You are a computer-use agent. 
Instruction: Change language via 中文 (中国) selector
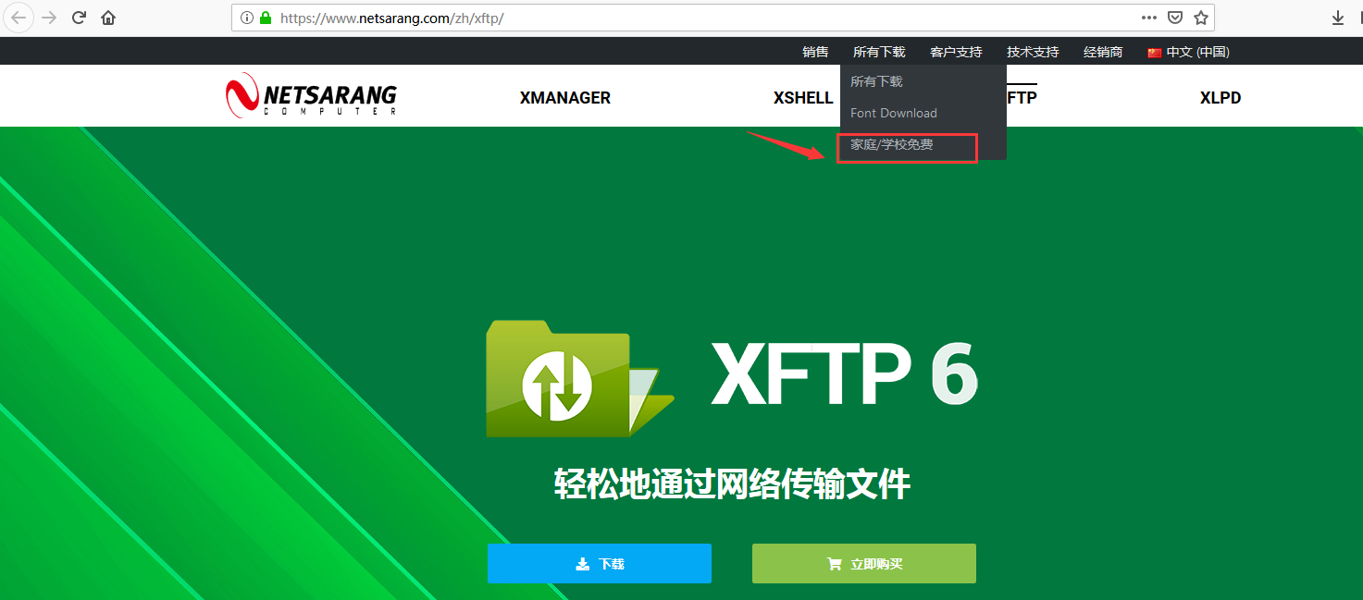pyautogui.click(x=1188, y=52)
